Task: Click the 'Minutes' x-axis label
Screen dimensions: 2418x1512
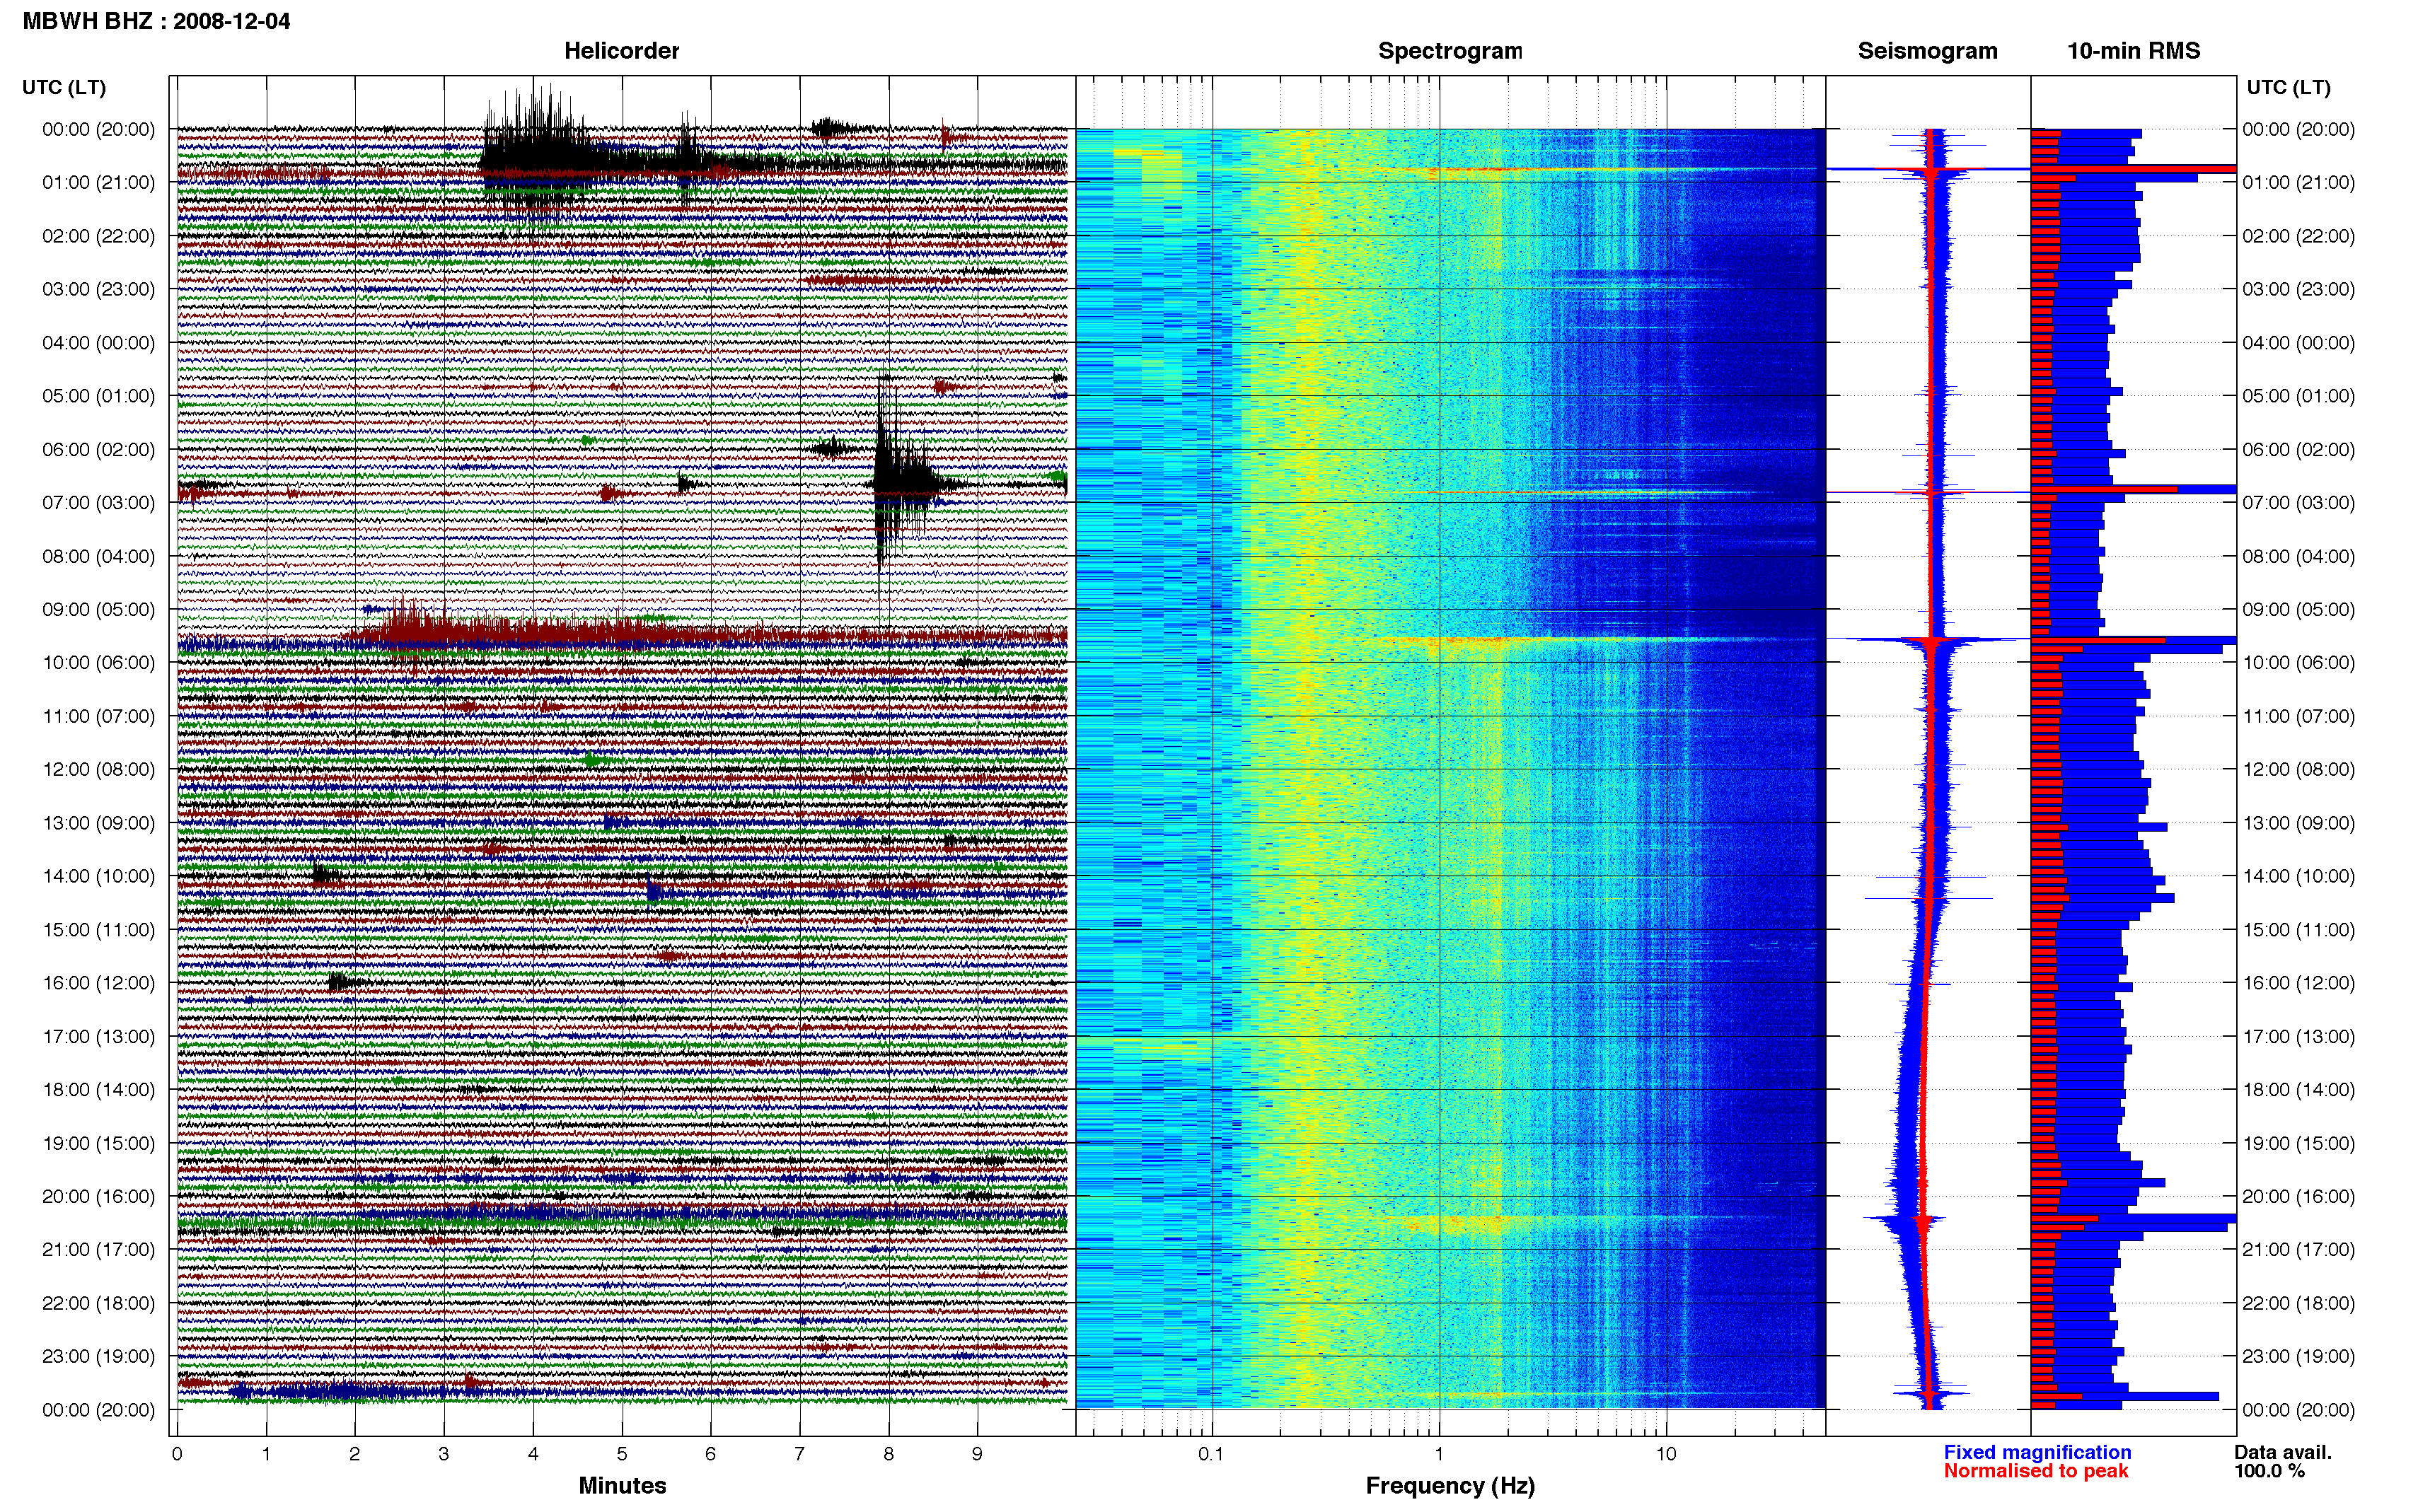Action: [x=622, y=1485]
